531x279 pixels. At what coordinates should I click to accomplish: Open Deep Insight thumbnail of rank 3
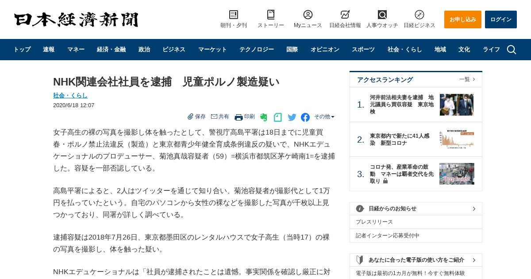(x=457, y=174)
